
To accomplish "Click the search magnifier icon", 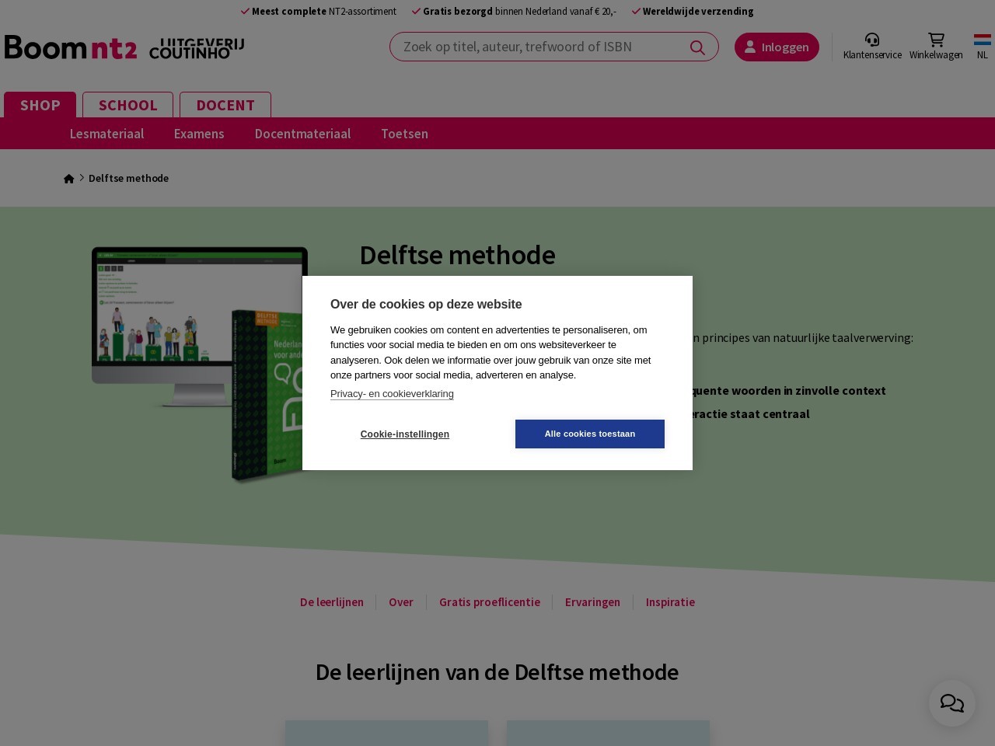I will pos(697,47).
